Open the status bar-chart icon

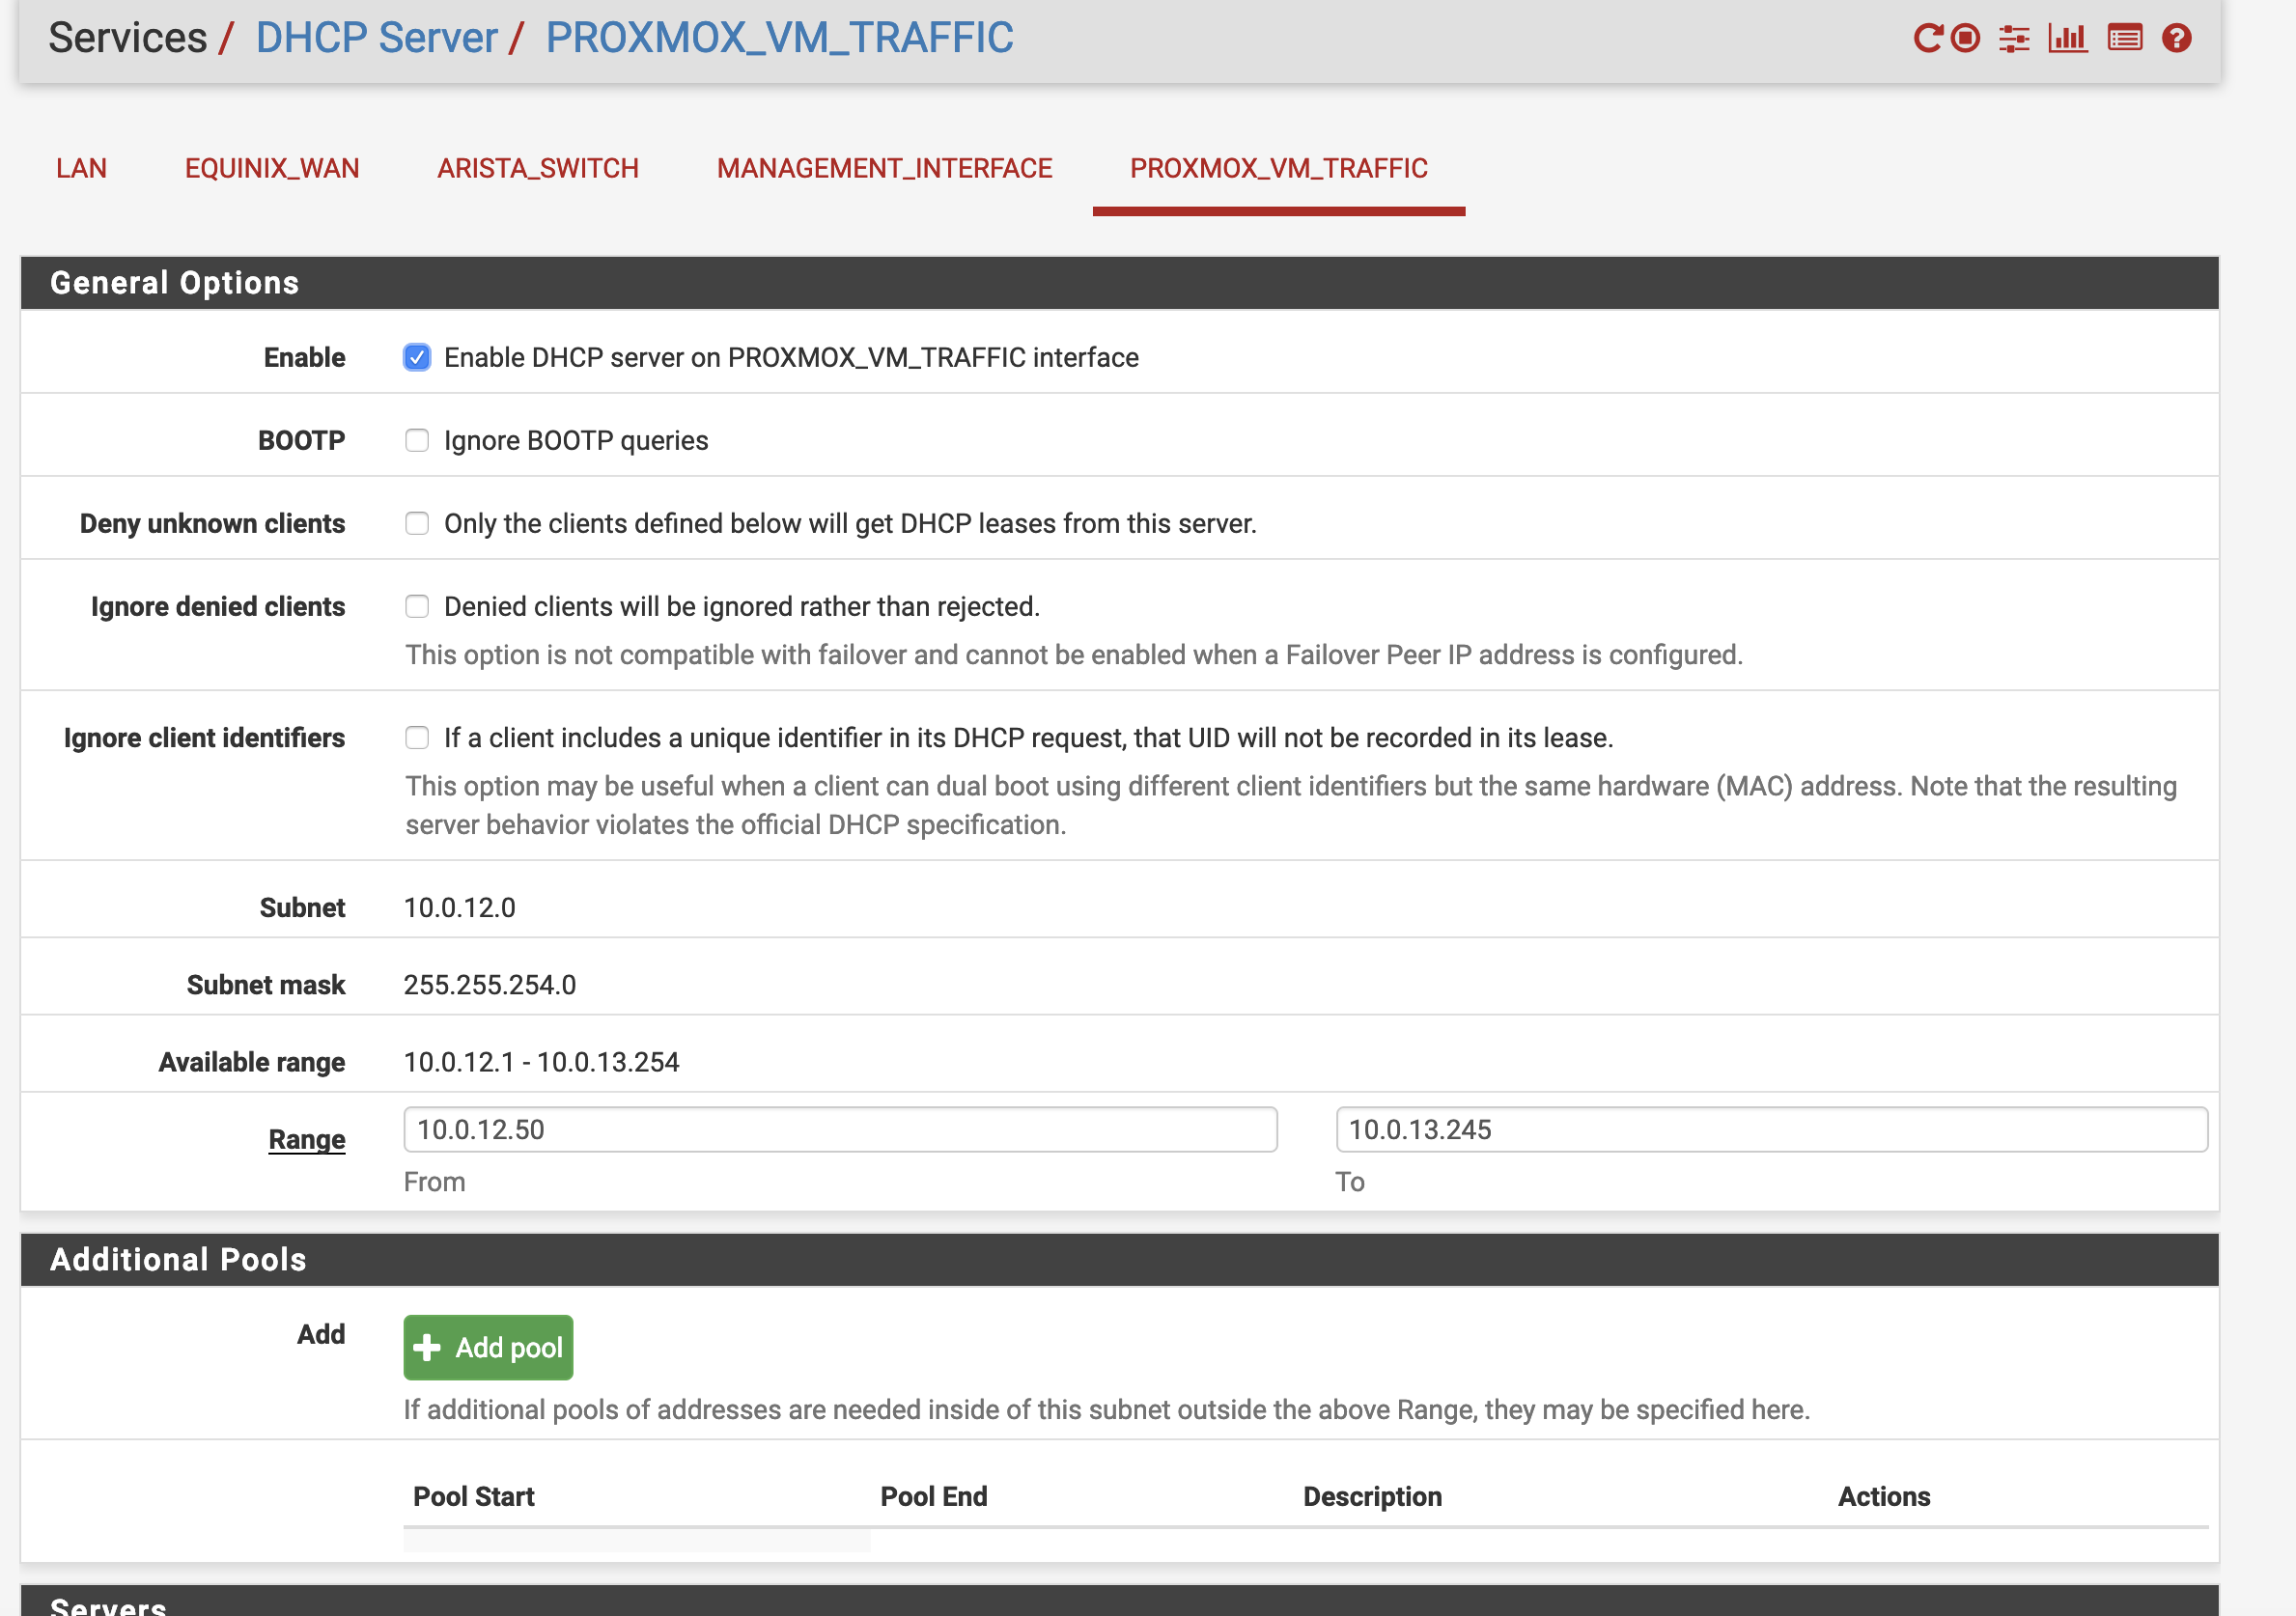[x=2067, y=38]
